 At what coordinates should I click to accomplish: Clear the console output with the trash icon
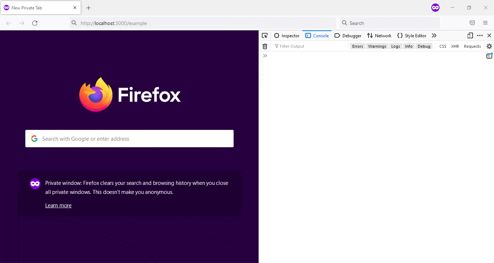click(265, 46)
